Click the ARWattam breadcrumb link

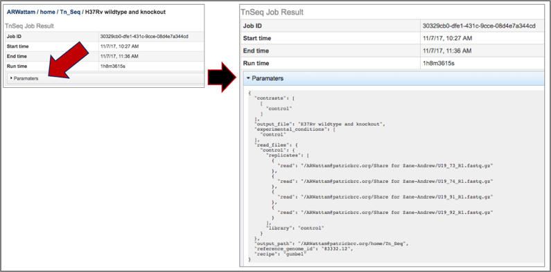(x=21, y=12)
